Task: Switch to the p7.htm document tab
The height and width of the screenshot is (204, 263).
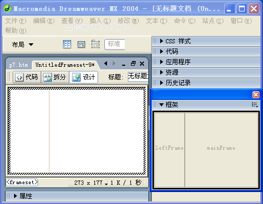Action: click(x=18, y=65)
